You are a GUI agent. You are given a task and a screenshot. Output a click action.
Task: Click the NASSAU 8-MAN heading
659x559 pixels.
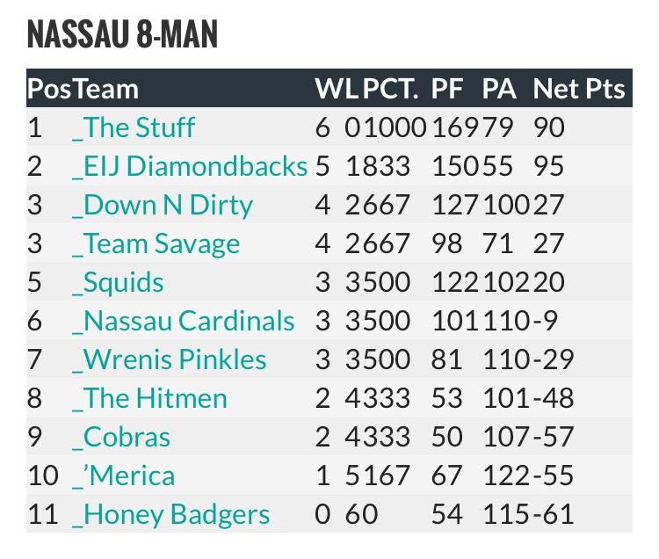(122, 36)
